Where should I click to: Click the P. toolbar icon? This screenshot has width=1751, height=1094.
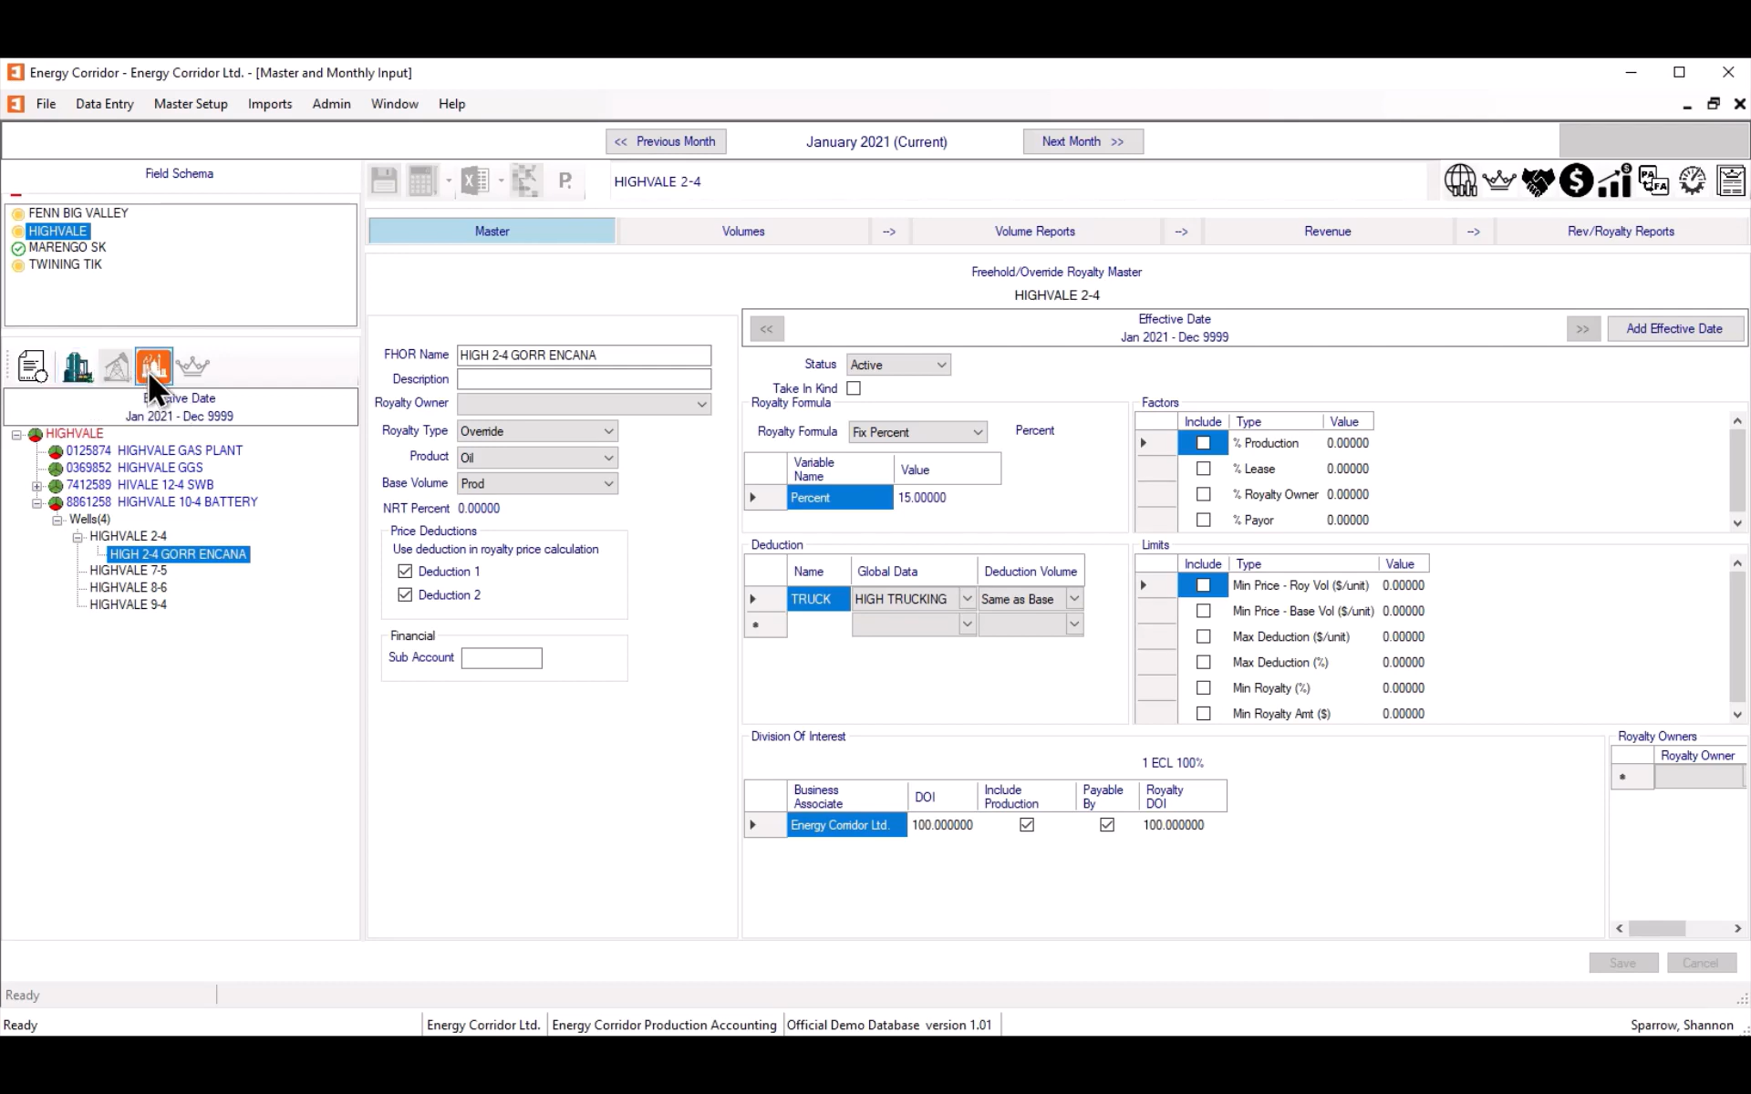tap(565, 181)
